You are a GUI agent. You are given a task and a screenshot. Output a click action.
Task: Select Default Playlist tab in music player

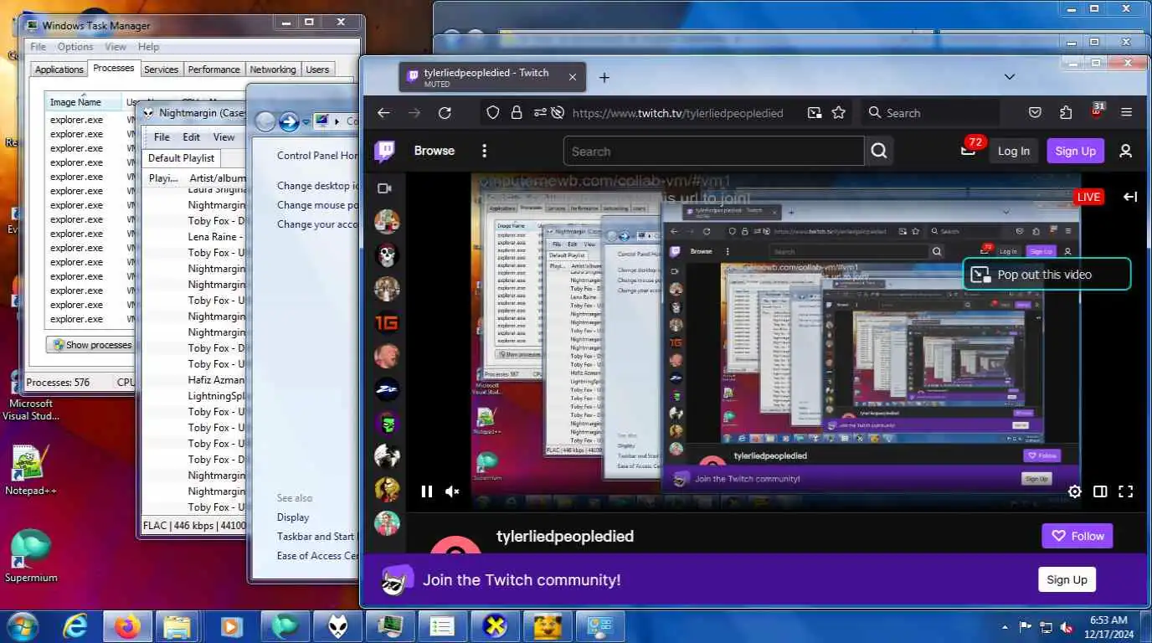(x=181, y=158)
